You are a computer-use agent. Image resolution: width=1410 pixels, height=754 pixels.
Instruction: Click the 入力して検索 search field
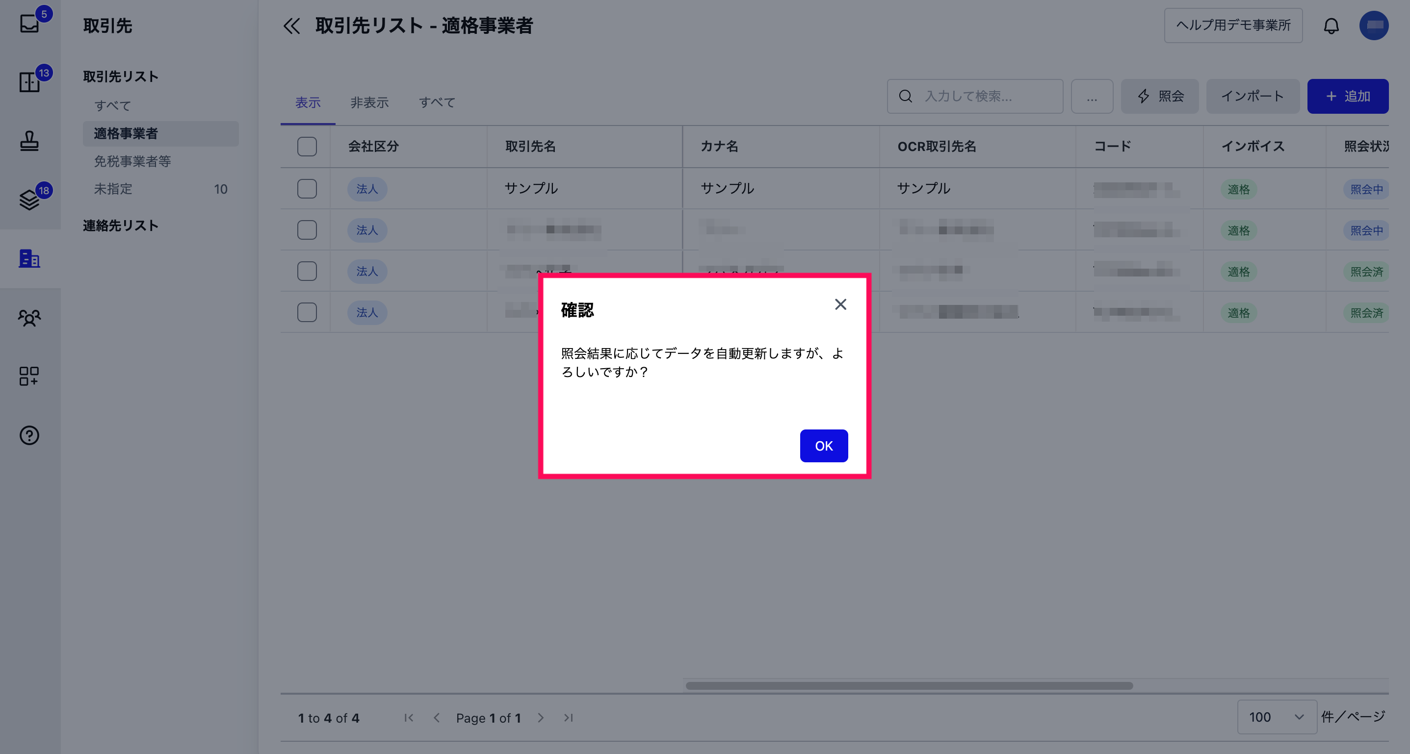coord(975,96)
